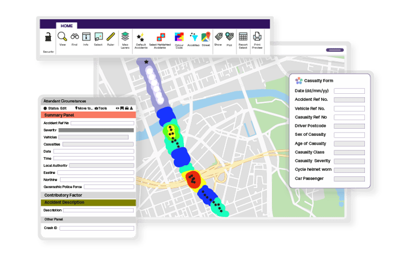Click Date (dd/mm/yy) field in the Casualty Form
This screenshot has height=258, width=402.
pos(349,91)
